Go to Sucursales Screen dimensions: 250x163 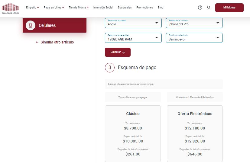[x=125, y=8]
